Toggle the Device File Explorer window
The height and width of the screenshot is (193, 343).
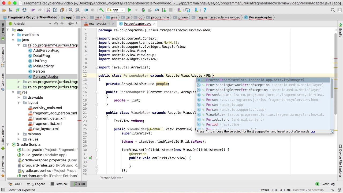(340, 161)
